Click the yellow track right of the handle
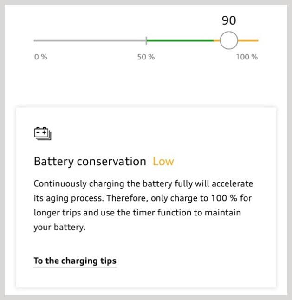The image size is (292, 300). [248, 41]
